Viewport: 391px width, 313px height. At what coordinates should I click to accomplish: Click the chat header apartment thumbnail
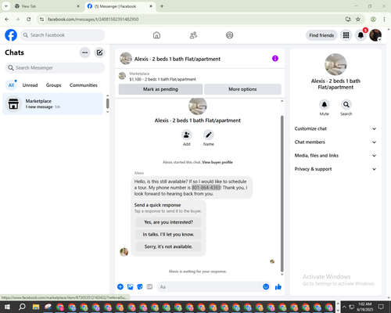[126, 59]
